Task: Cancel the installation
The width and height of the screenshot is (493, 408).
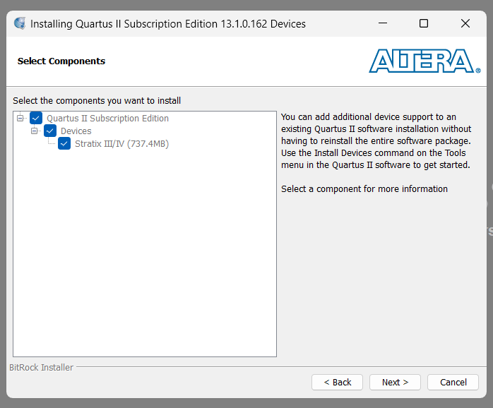Action: [453, 382]
